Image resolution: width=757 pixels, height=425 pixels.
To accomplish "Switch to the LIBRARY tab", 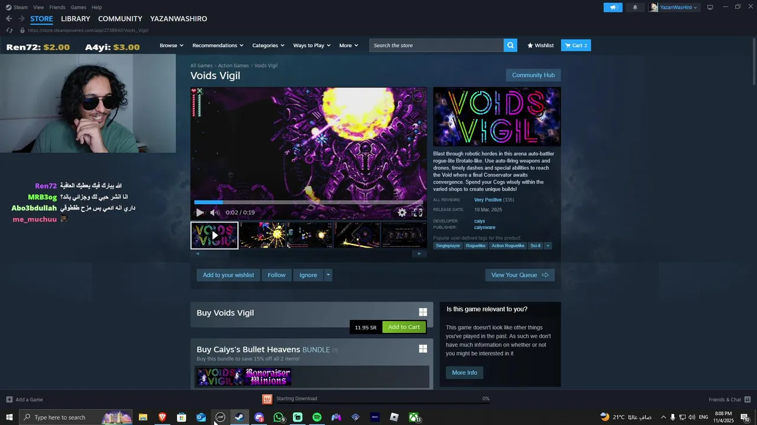I will pos(76,19).
